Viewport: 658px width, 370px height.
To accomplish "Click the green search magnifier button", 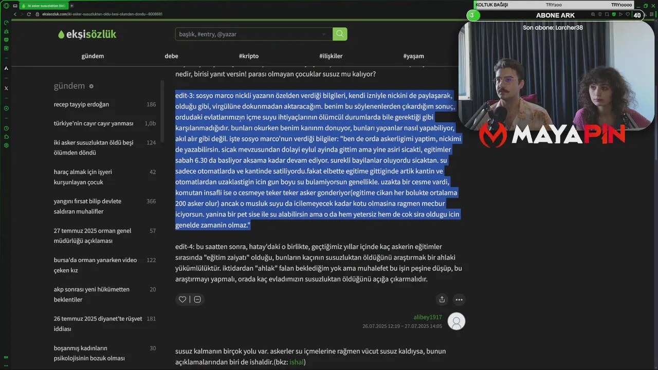I will 340,34.
